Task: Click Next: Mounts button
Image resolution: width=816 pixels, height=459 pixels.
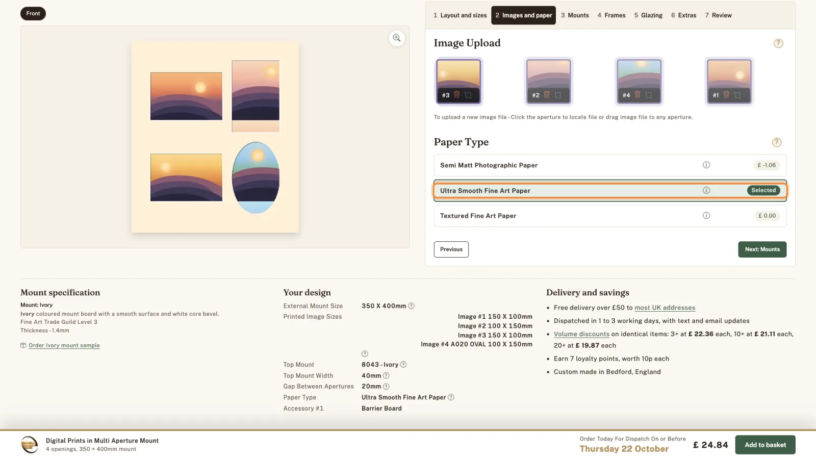Action: [762, 249]
